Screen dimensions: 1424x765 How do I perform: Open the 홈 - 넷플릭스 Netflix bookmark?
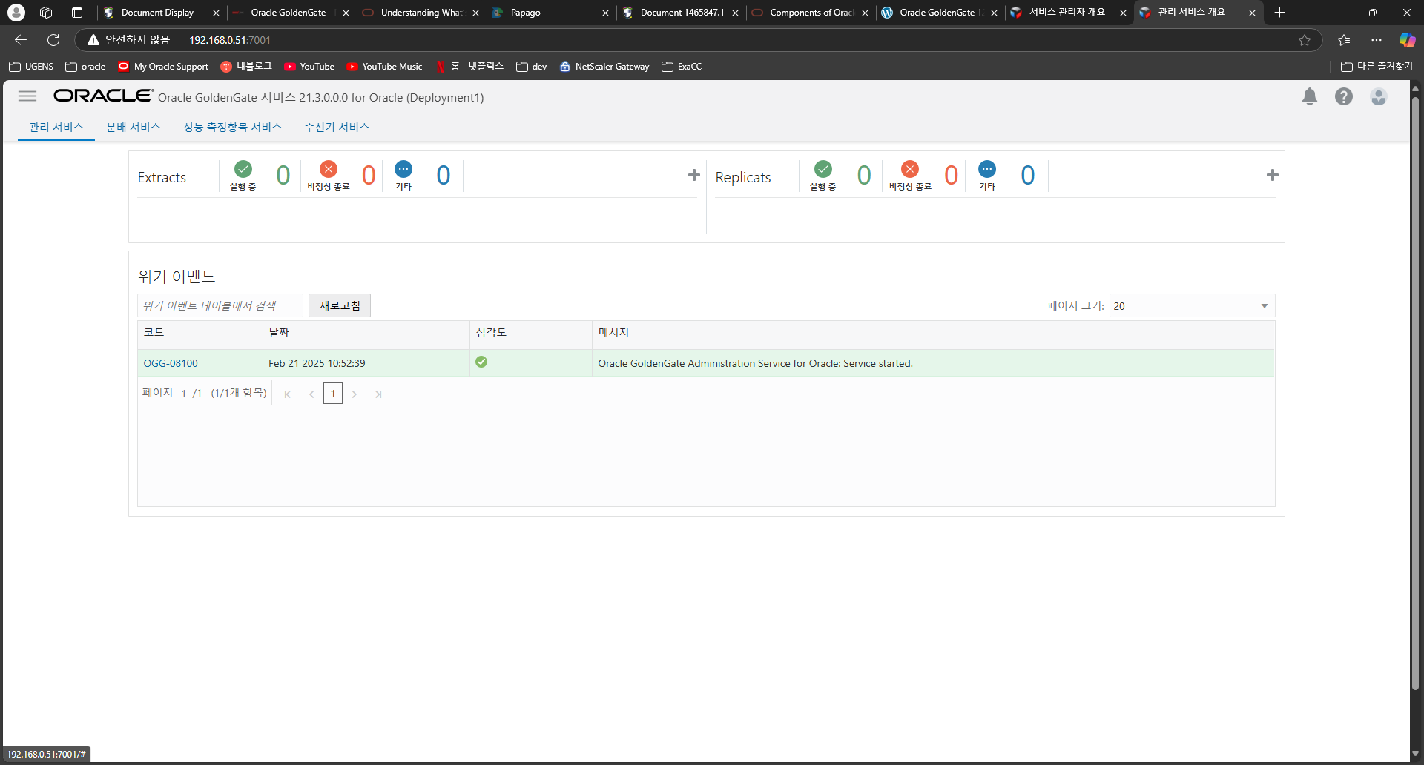[x=470, y=67]
